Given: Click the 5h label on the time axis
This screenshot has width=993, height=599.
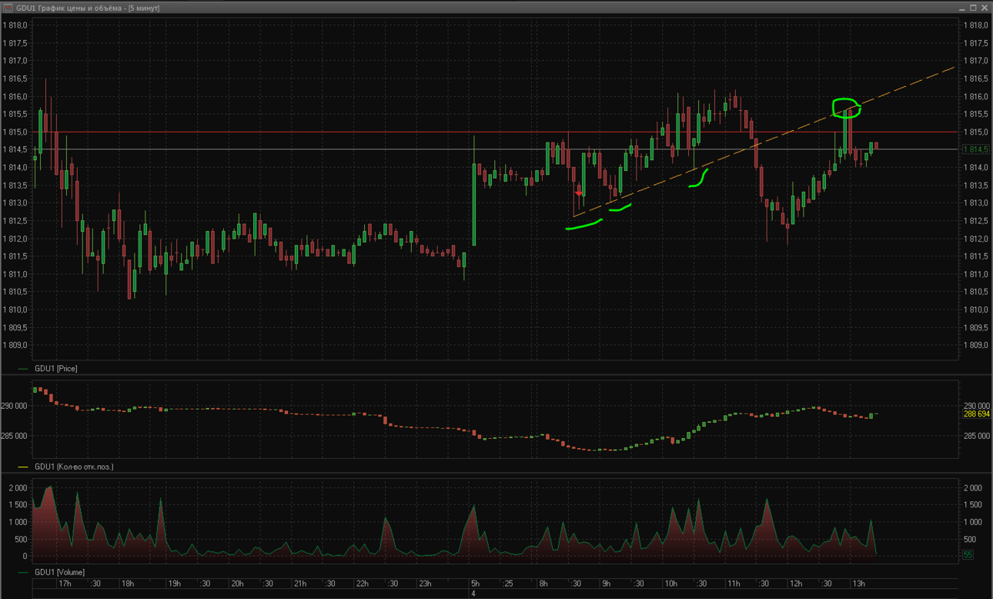Looking at the screenshot, I should 473,584.
